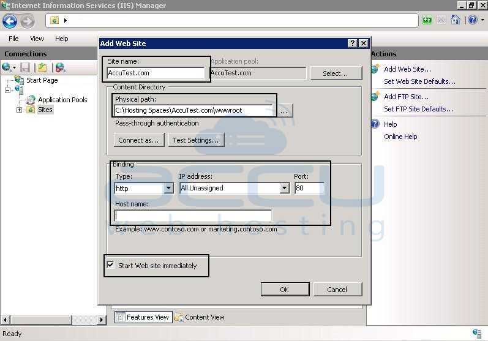Click the Site name input field

pyautogui.click(x=156, y=73)
